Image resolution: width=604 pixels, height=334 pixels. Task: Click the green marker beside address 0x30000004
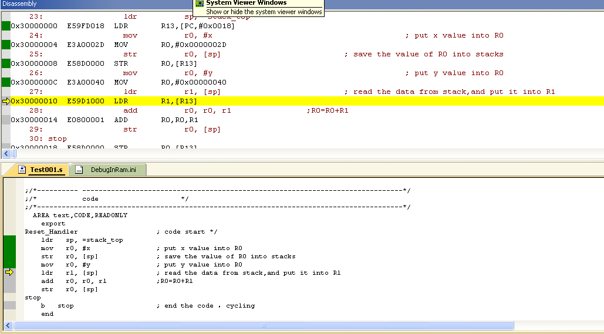tap(6, 45)
